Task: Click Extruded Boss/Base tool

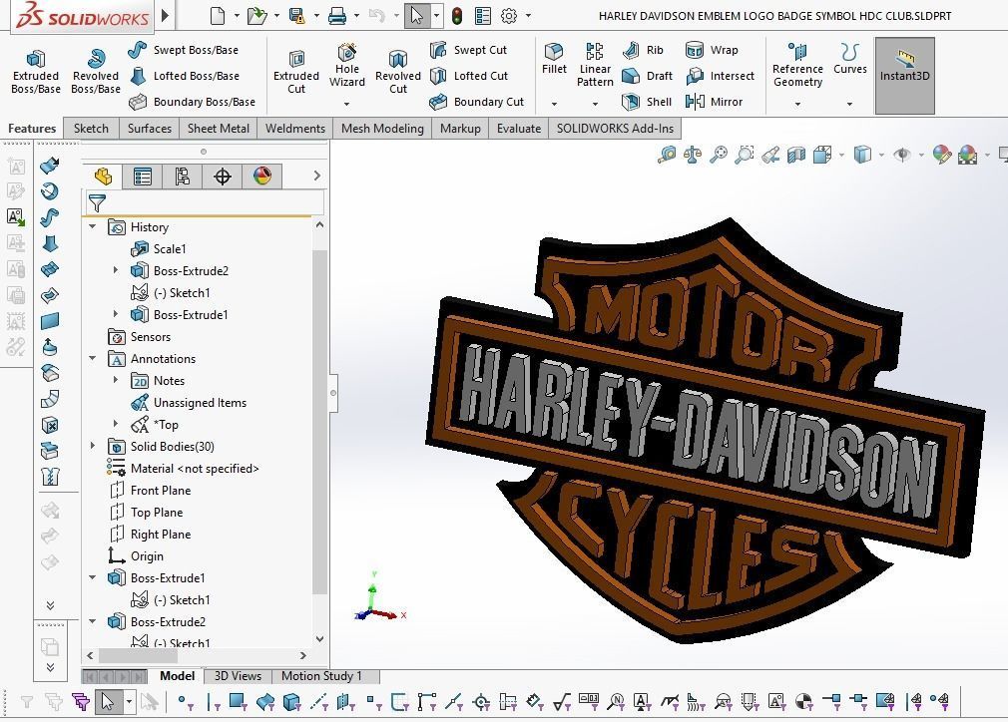Action: pos(36,72)
